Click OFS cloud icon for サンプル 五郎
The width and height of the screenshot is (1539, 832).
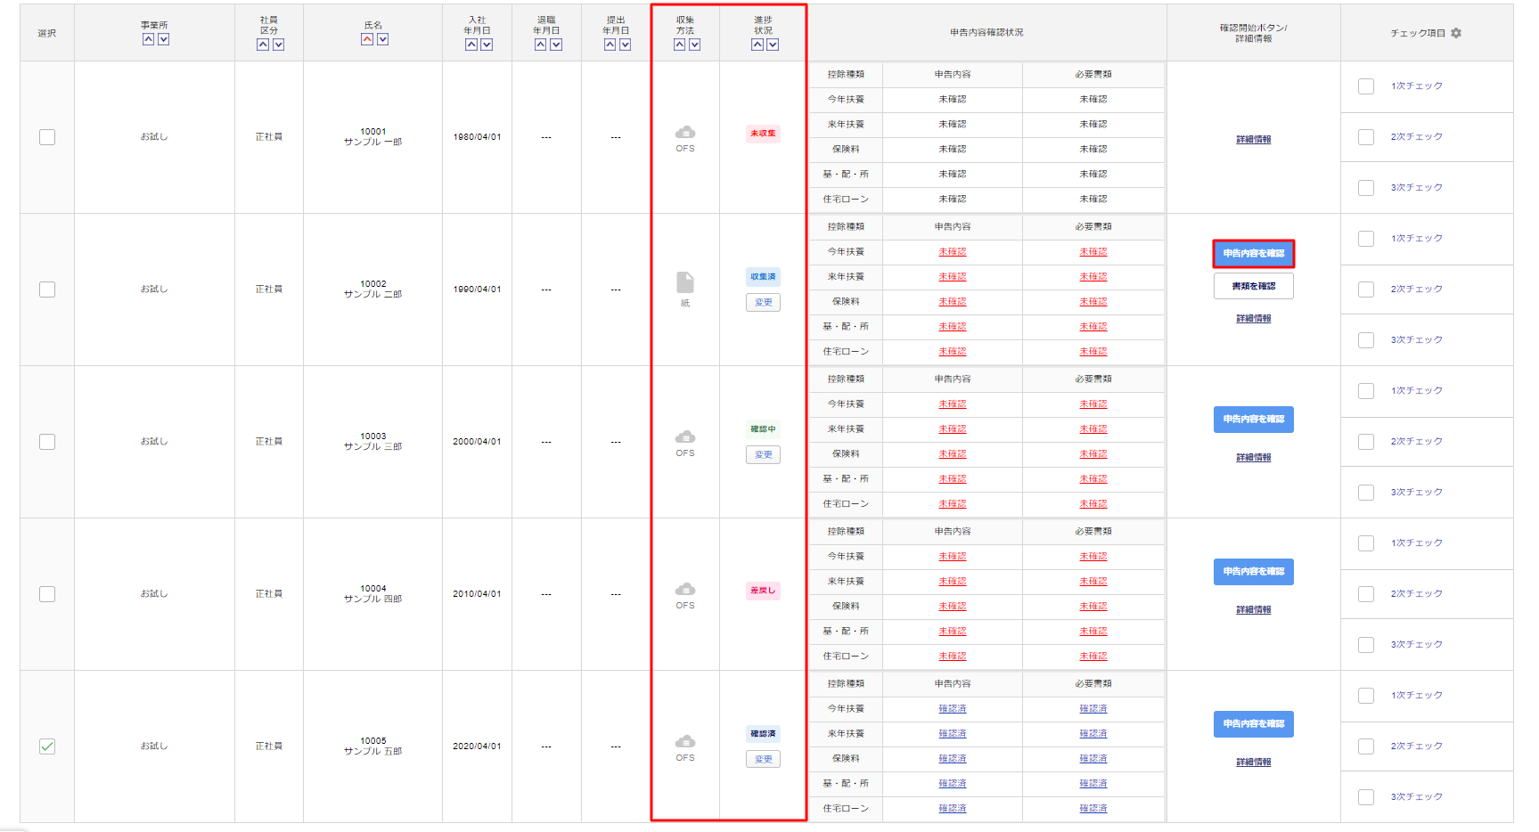pyautogui.click(x=685, y=742)
